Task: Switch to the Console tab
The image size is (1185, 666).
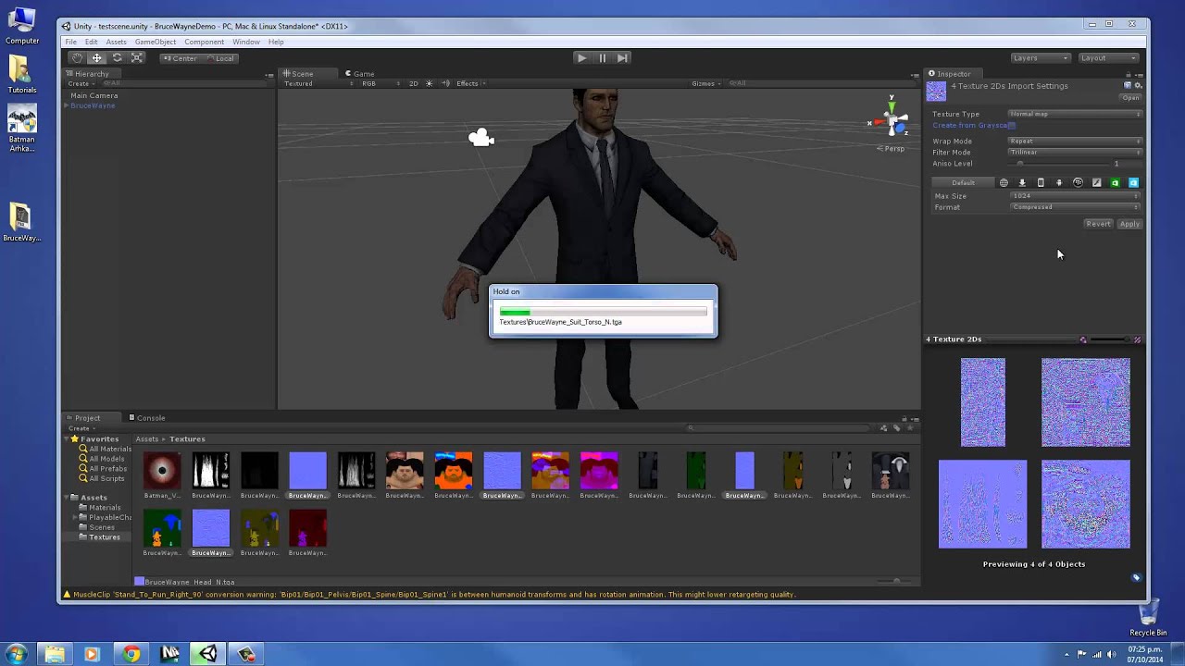Action: click(x=146, y=418)
